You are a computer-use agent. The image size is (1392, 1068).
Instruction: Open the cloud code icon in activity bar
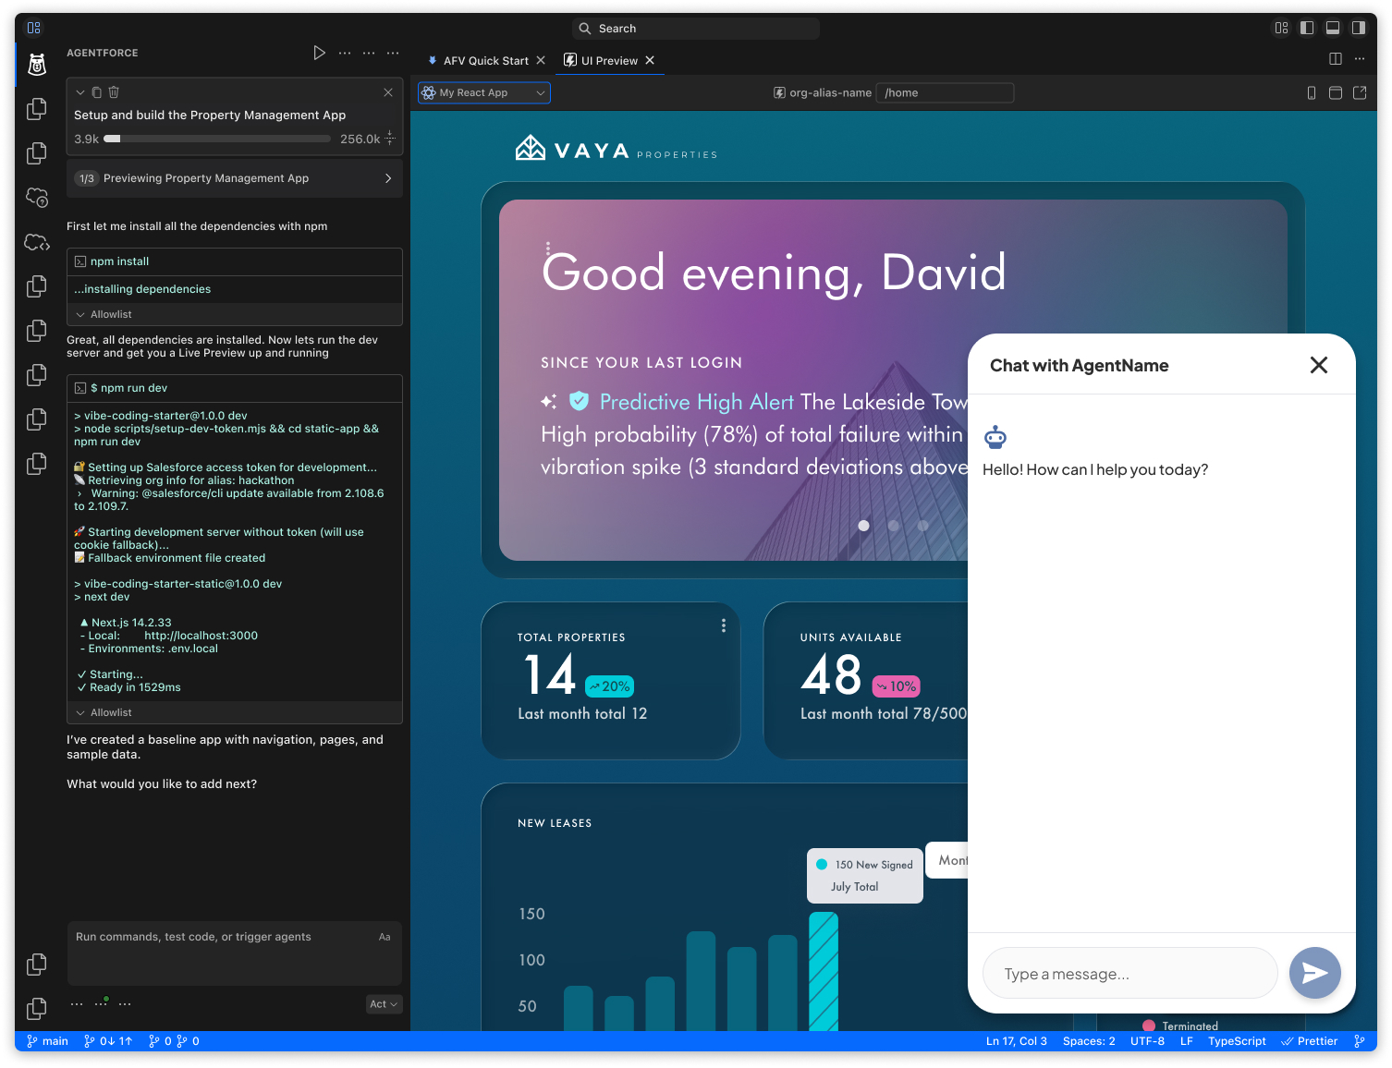click(x=37, y=242)
